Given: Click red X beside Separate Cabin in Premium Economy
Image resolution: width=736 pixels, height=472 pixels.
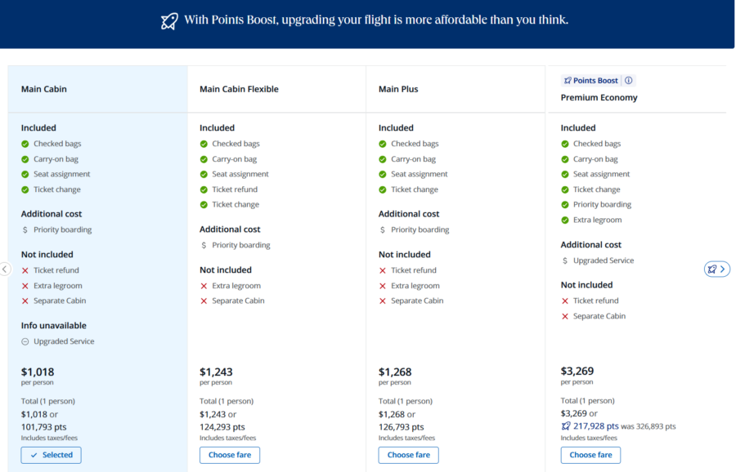Looking at the screenshot, I should coord(564,316).
